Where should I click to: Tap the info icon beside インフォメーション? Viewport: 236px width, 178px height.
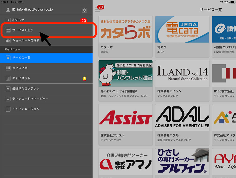[8, 109]
